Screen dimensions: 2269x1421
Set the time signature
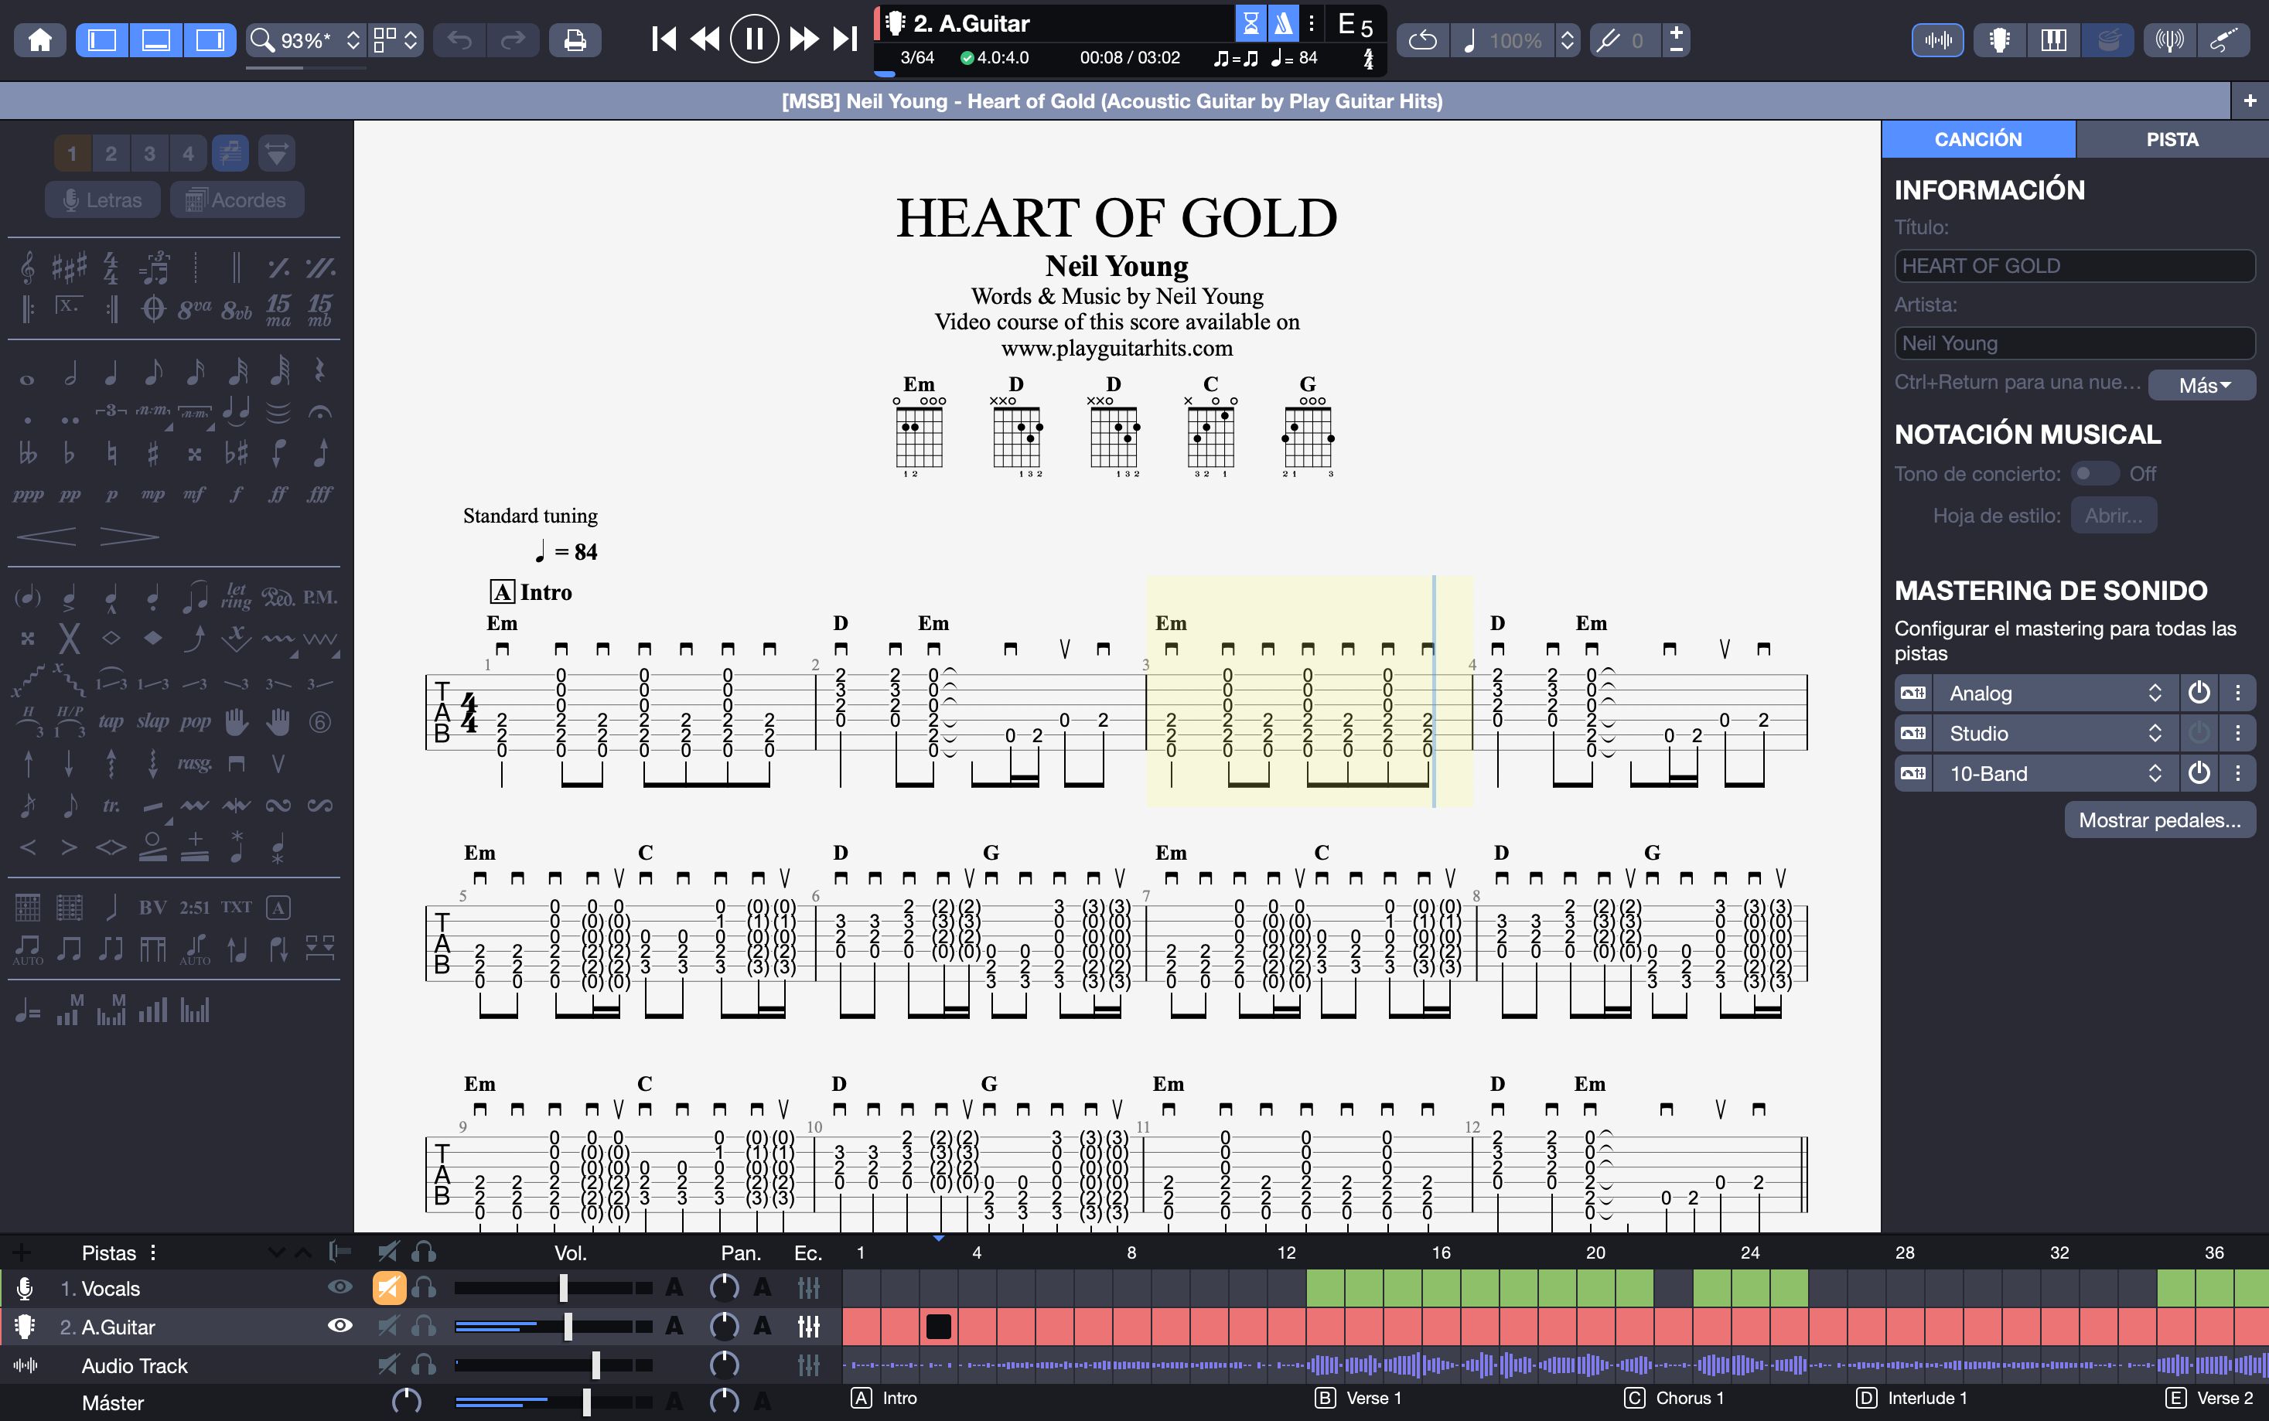[111, 268]
